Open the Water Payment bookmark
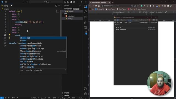Image resolution: width=176 pixels, height=99 pixels. pyautogui.click(x=122, y=9)
